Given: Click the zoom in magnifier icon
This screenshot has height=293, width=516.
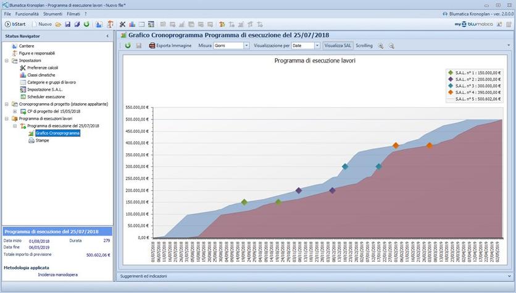Looking at the screenshot, I should pyautogui.click(x=381, y=46).
